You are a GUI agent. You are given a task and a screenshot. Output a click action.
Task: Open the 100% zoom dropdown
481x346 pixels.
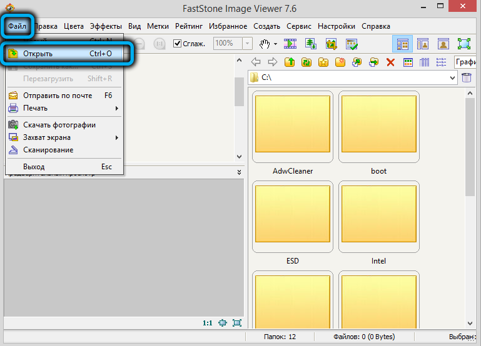click(x=248, y=44)
